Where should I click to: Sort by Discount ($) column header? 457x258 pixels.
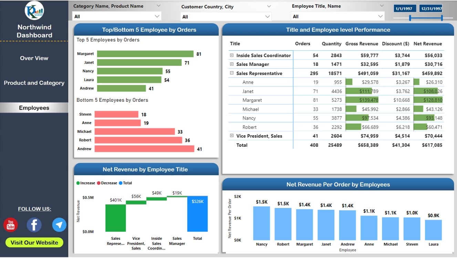coord(396,44)
